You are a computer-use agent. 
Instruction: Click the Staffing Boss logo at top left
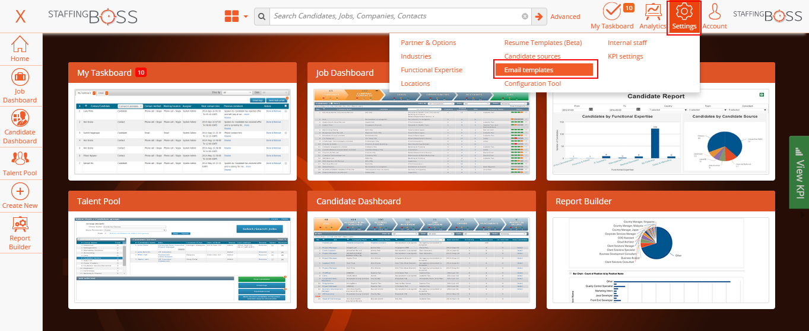[x=93, y=17]
